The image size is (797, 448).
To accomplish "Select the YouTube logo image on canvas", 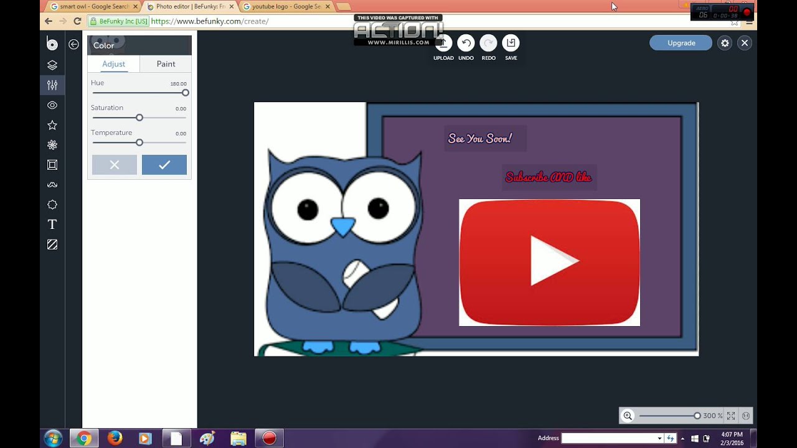I will tap(549, 263).
